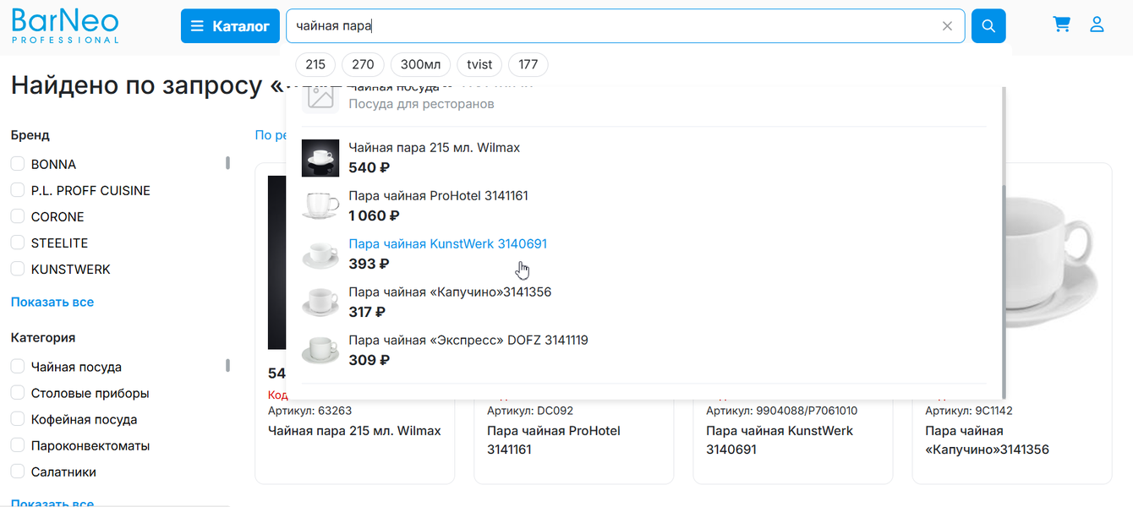Image resolution: width=1133 pixels, height=507 pixels.
Task: Click the thumbnail of Пара чайная «Капучино» suggestion
Action: pos(320,303)
